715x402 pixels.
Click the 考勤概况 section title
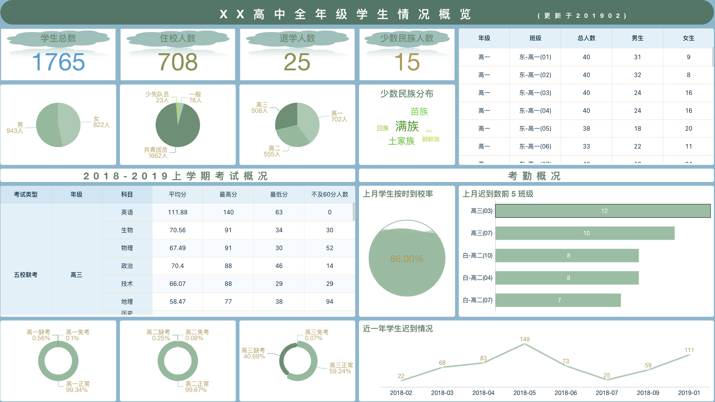tap(536, 175)
